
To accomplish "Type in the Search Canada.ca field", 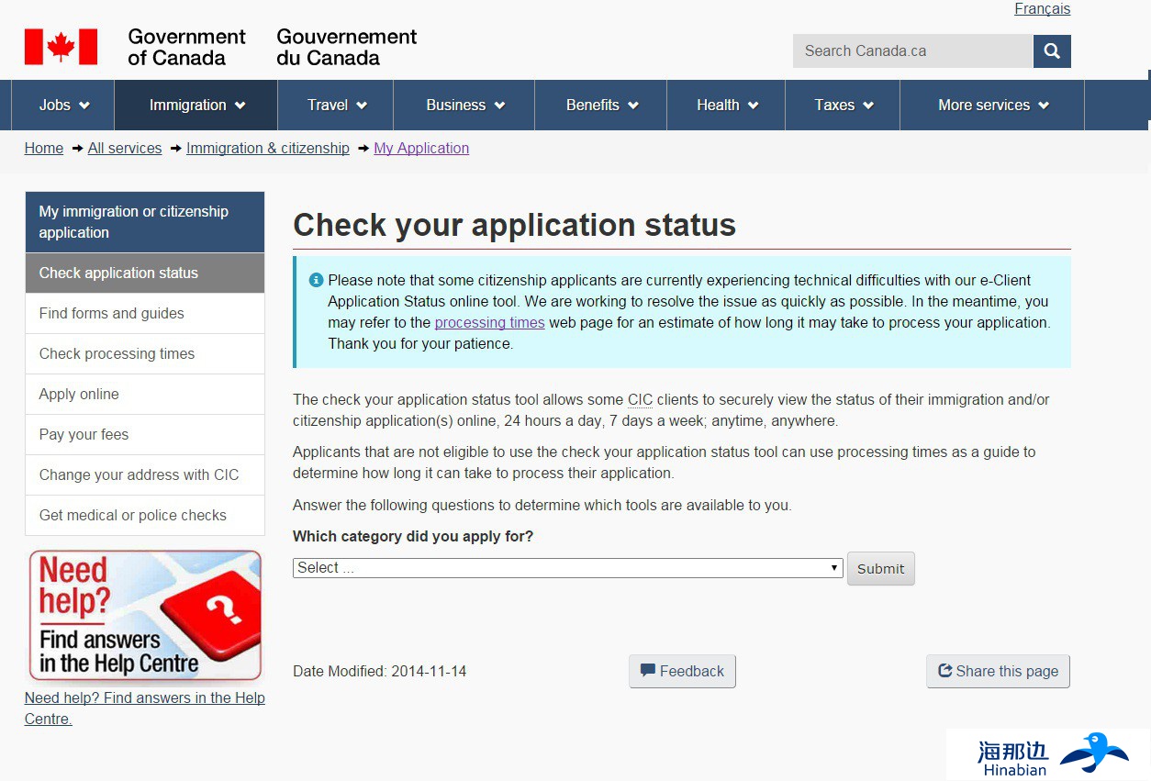I will (911, 51).
